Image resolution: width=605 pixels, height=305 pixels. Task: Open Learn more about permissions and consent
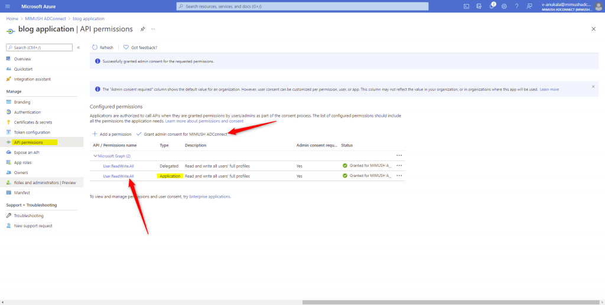tap(204, 121)
